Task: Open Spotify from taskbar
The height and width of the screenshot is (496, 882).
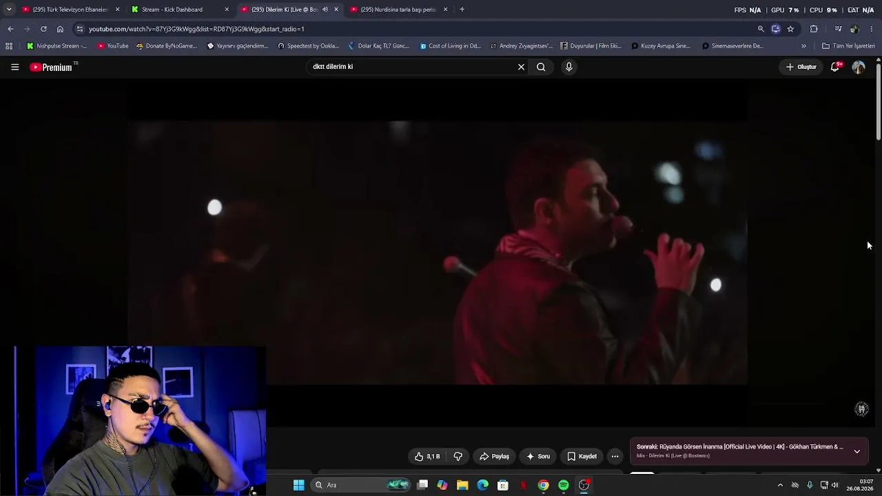Action: (x=563, y=485)
